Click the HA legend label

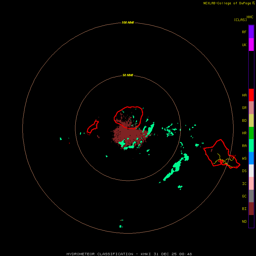[244, 95]
